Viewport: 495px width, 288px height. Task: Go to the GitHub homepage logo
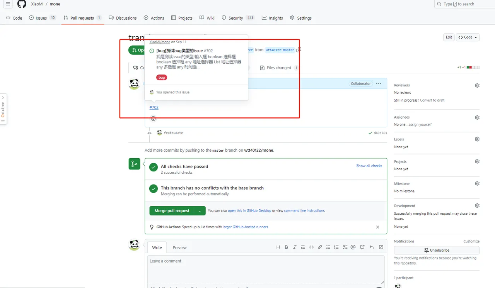pyautogui.click(x=22, y=4)
